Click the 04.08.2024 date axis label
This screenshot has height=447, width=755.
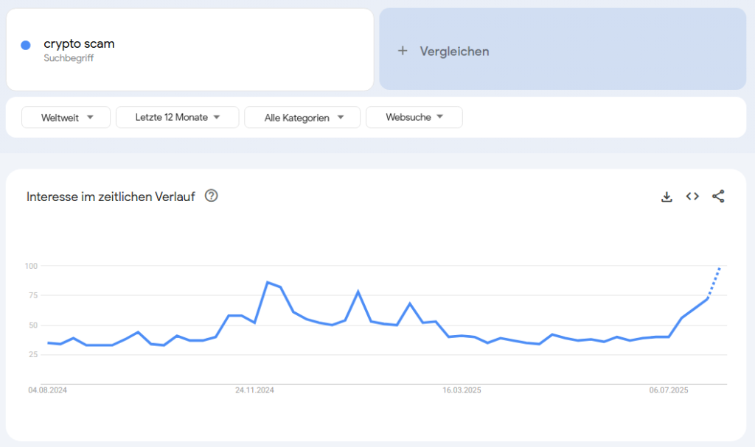point(48,390)
